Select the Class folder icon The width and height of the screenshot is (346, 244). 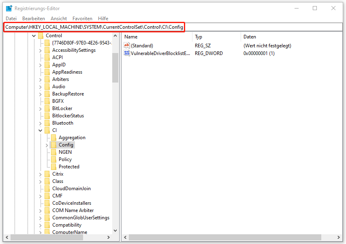pos(47,181)
